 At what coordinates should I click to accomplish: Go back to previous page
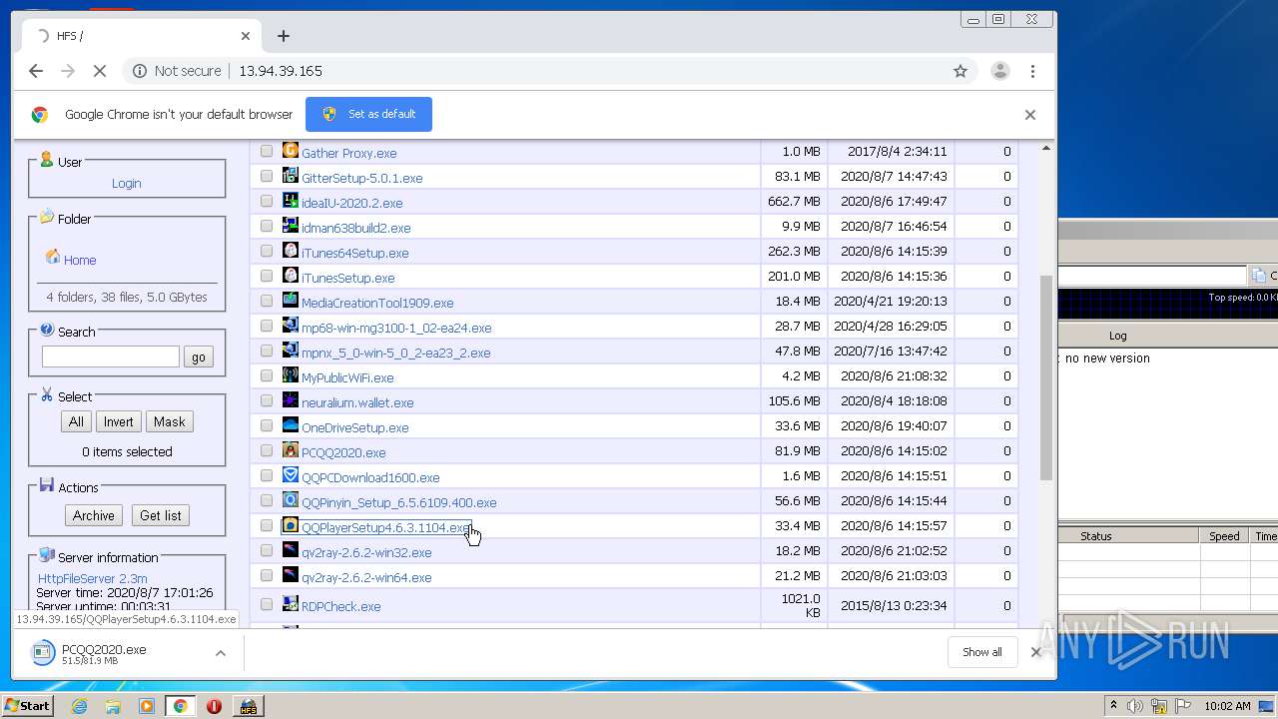(x=36, y=71)
